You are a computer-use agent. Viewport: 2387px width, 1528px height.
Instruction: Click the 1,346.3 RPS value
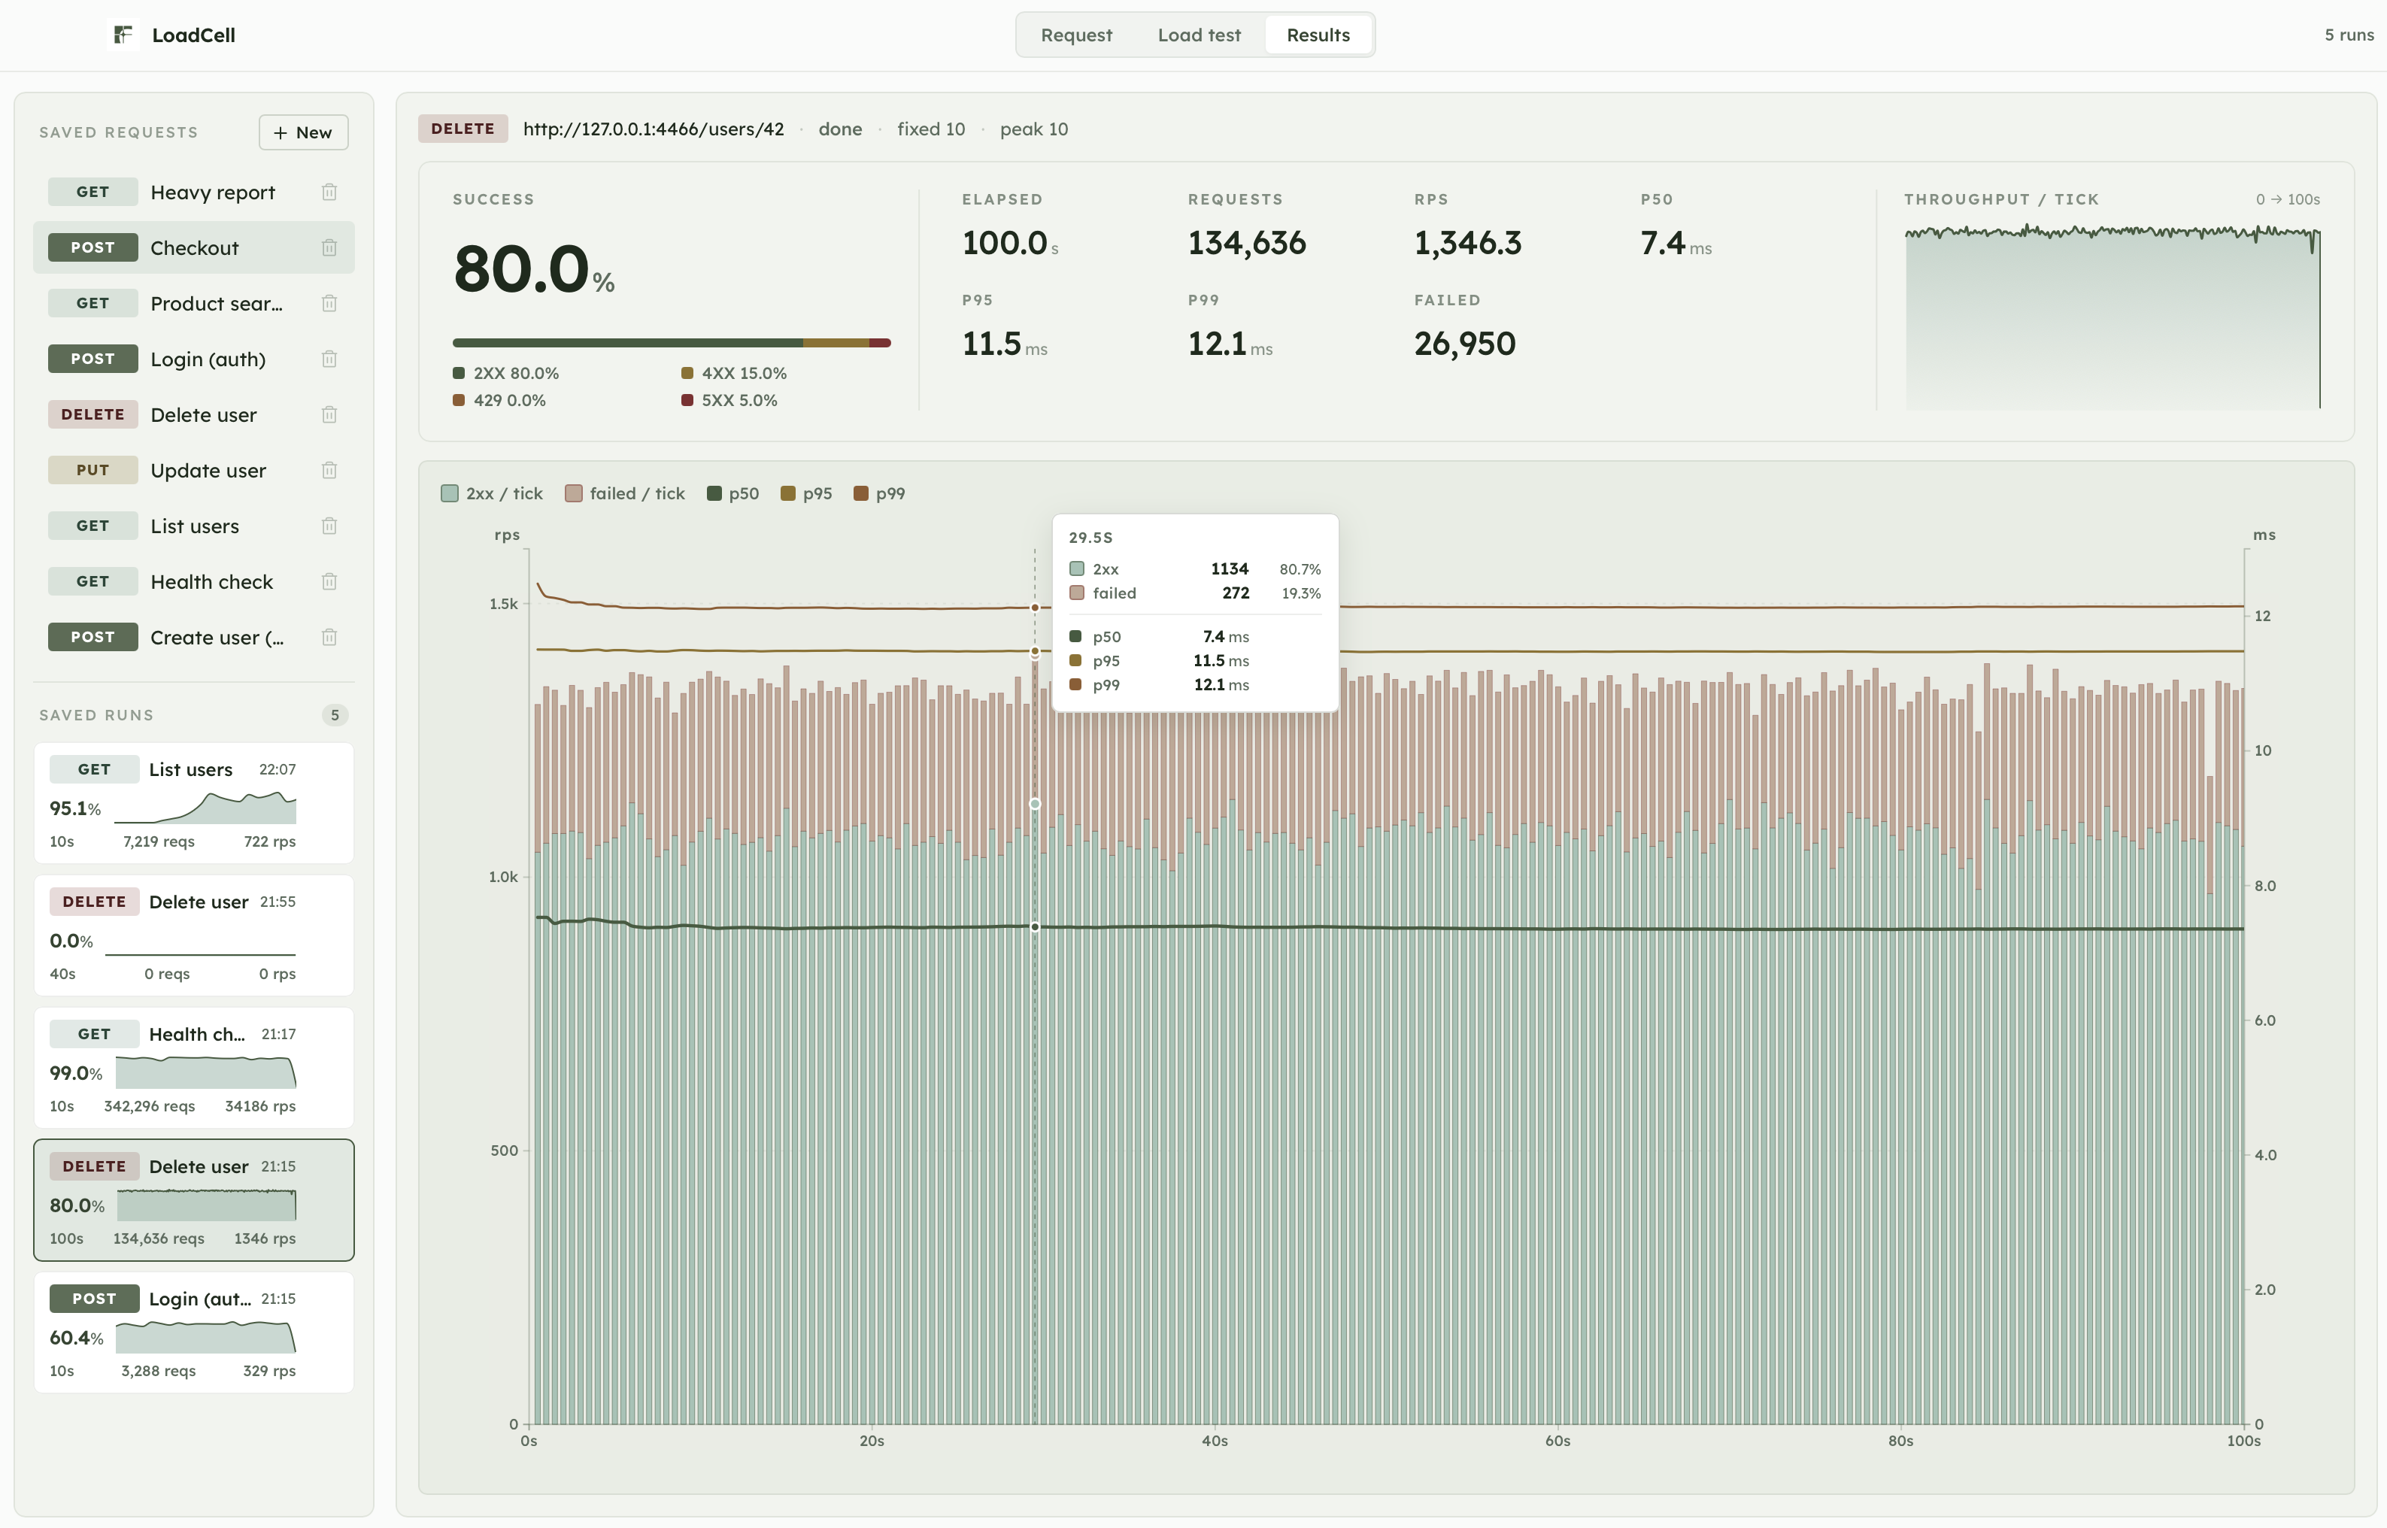(x=1467, y=243)
